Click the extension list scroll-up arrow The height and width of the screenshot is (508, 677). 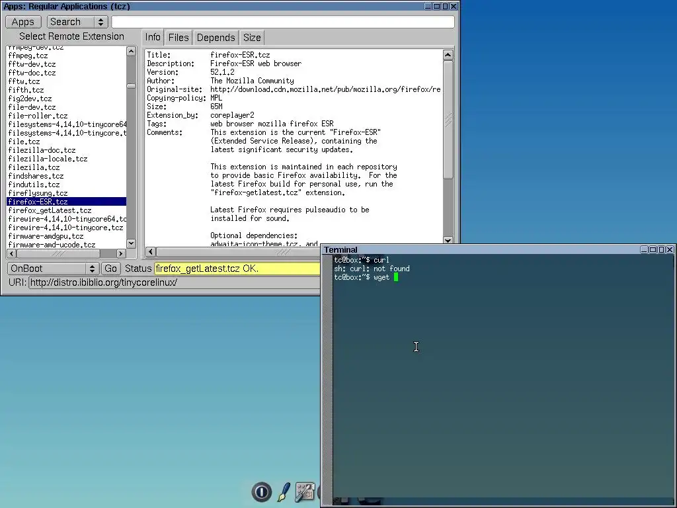pyautogui.click(x=132, y=52)
